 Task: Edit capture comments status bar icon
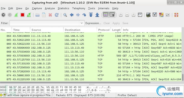[x=5, y=95]
